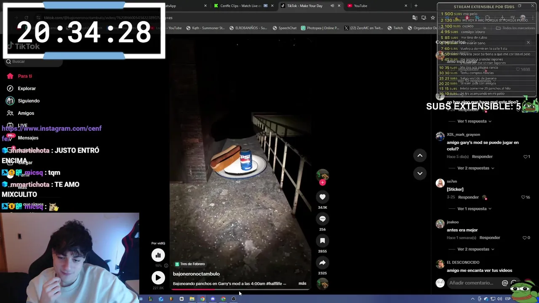The width and height of the screenshot is (539, 303).
Task: Like joakoo's comment
Action: [524, 238]
